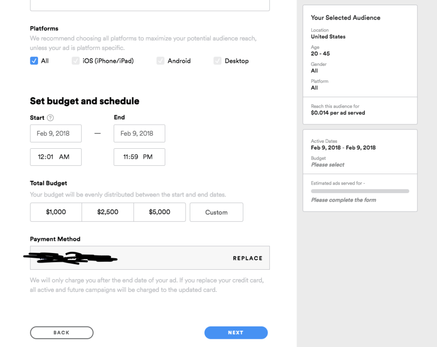Proceed with the Next button
This screenshot has width=437, height=347.
[236, 332]
